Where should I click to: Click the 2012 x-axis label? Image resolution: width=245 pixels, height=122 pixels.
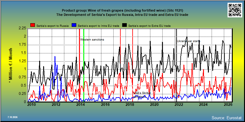(56, 104)
